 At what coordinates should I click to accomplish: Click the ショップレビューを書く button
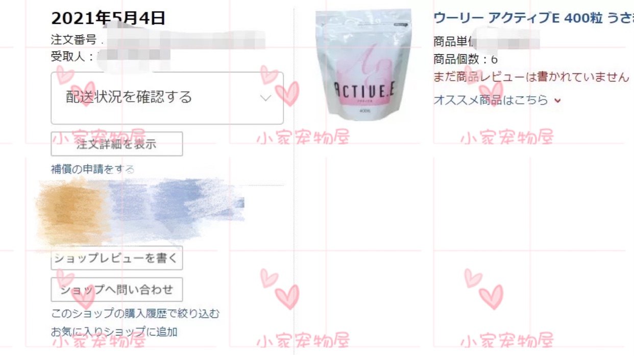(x=117, y=260)
